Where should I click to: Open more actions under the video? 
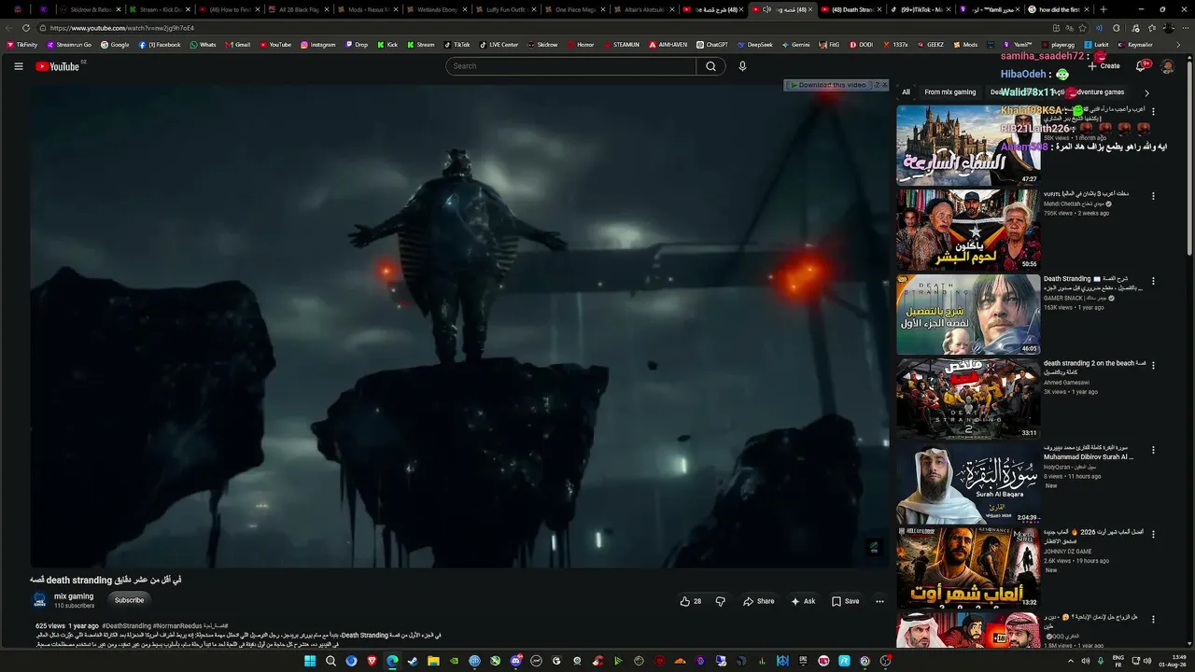[x=879, y=601]
